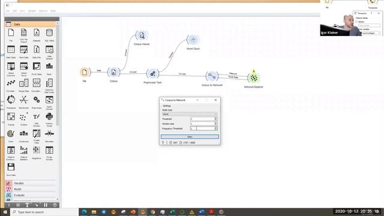Screen dimensions: 384x216
Task: Add the Select Rows widget
Action: 24,69
